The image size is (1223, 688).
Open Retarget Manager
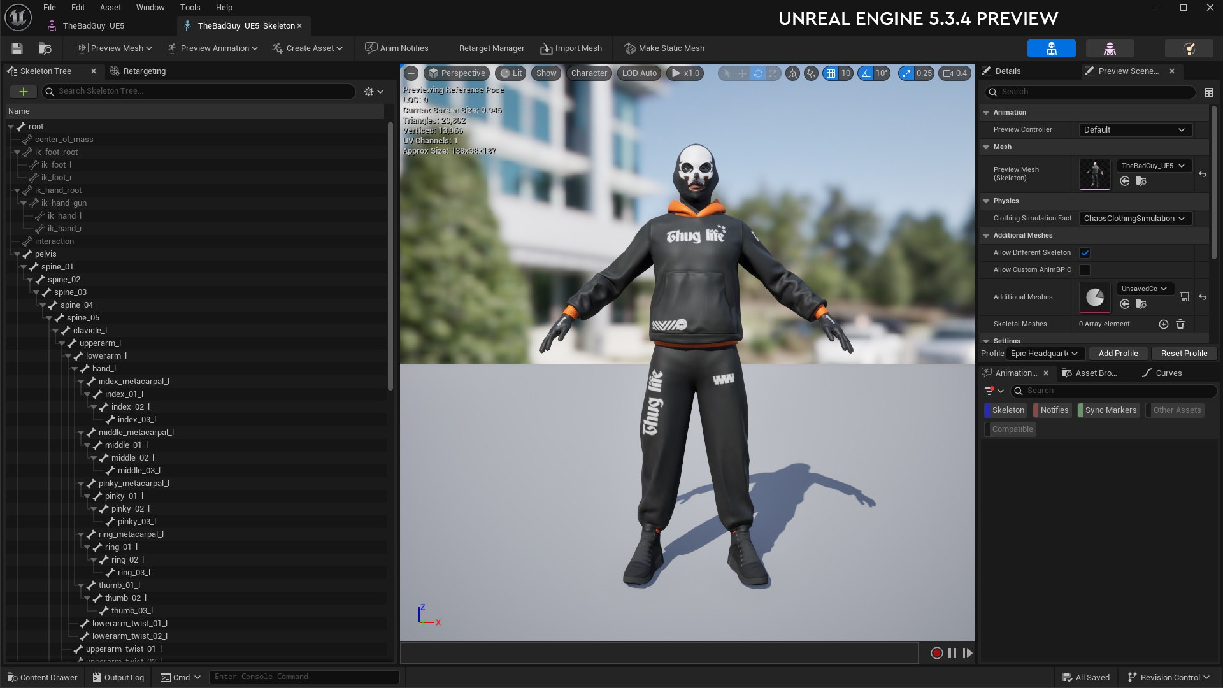click(492, 48)
